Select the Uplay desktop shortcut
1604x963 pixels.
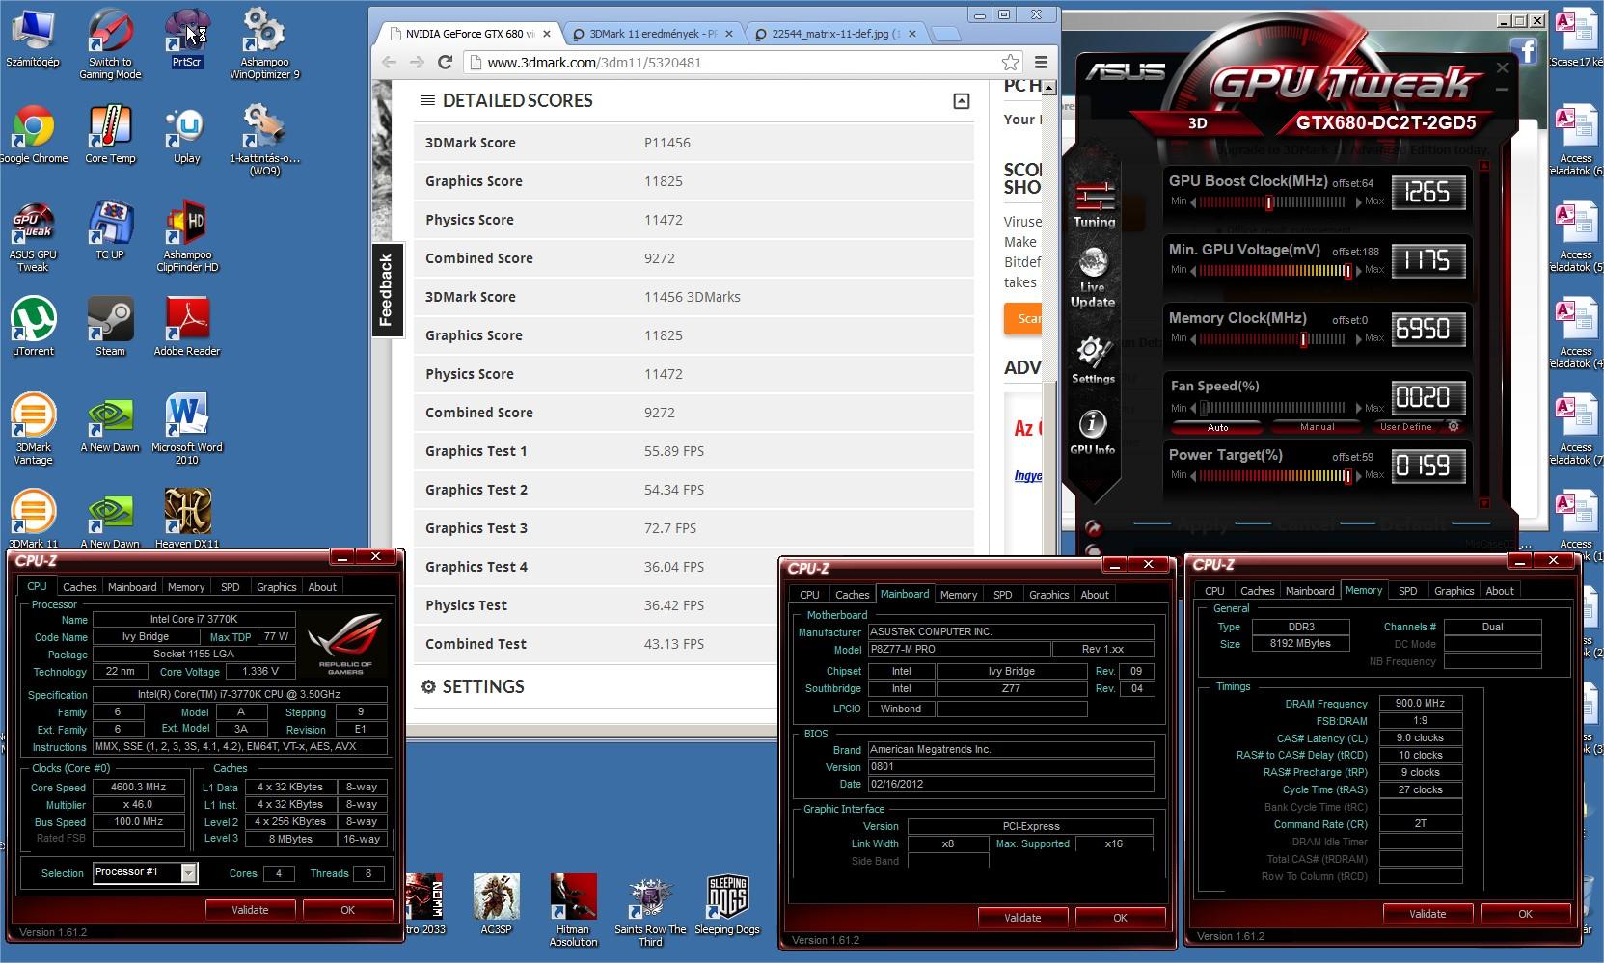187,135
